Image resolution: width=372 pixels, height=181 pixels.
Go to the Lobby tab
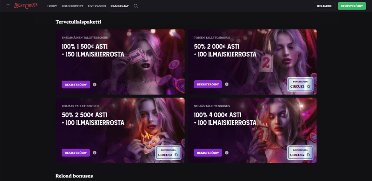pyautogui.click(x=52, y=6)
